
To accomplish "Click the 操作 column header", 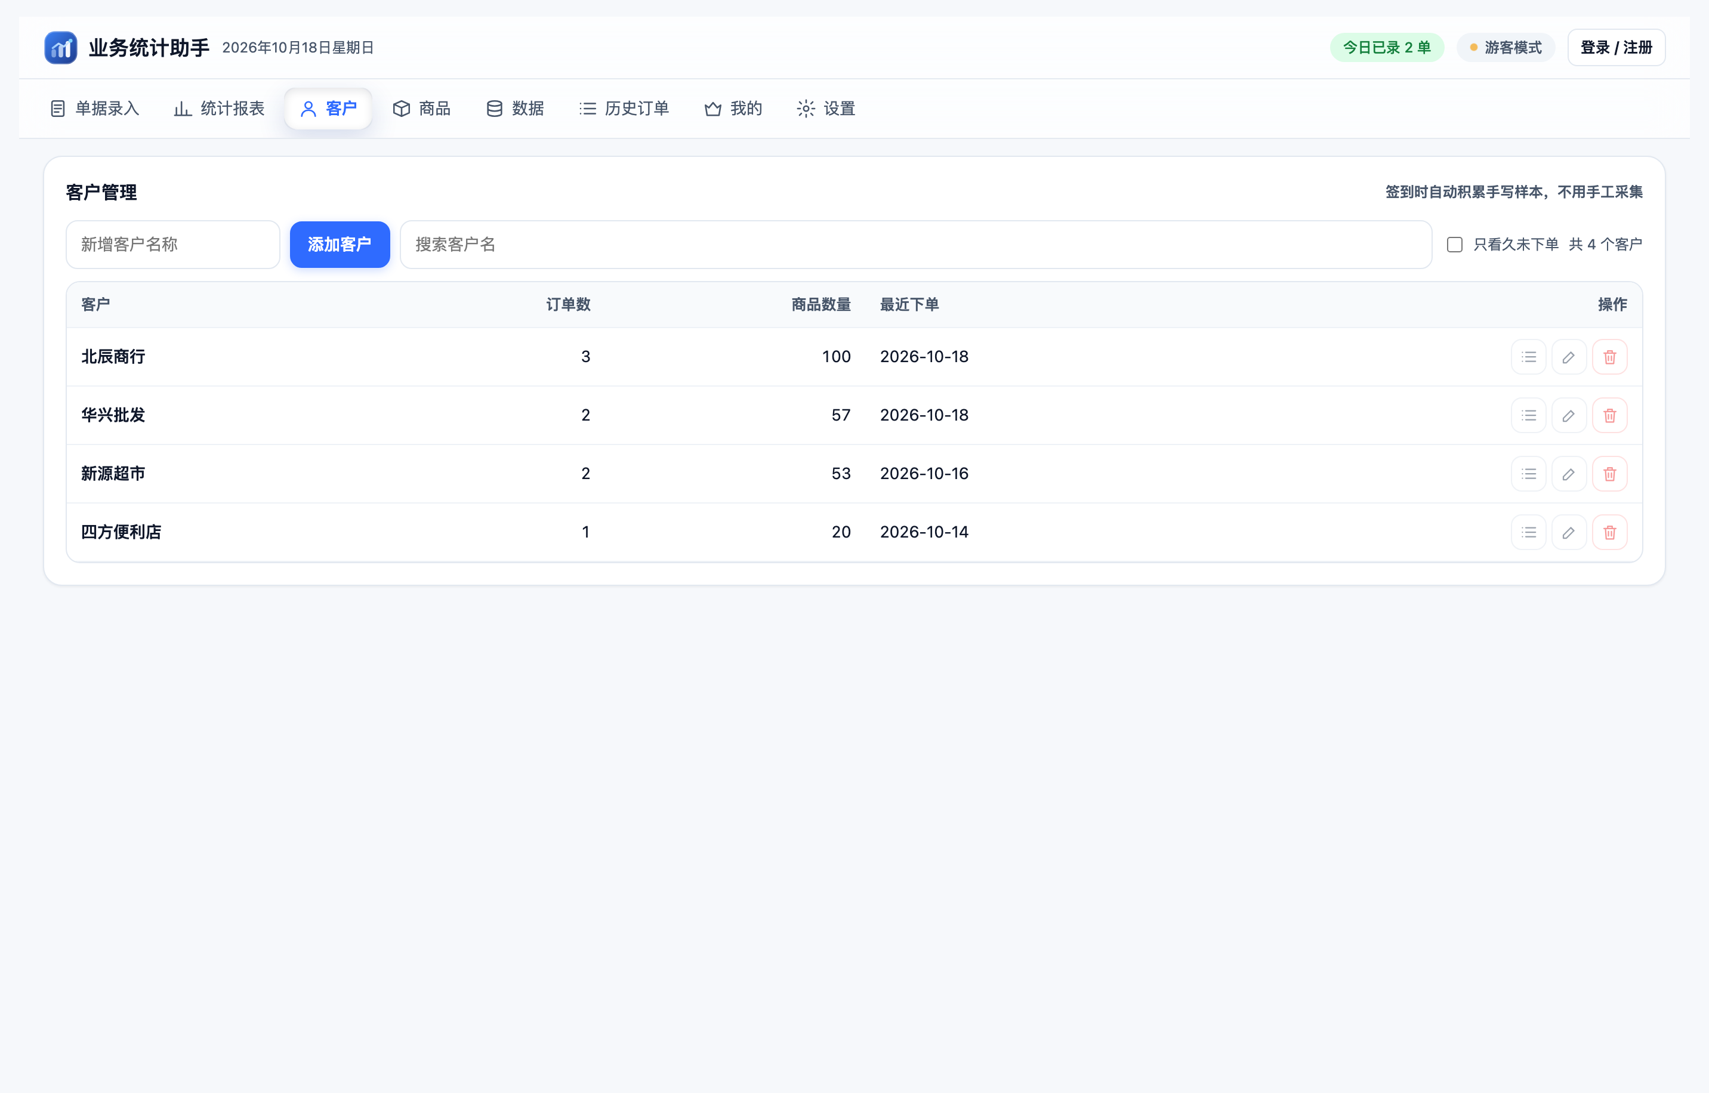I will (1612, 304).
